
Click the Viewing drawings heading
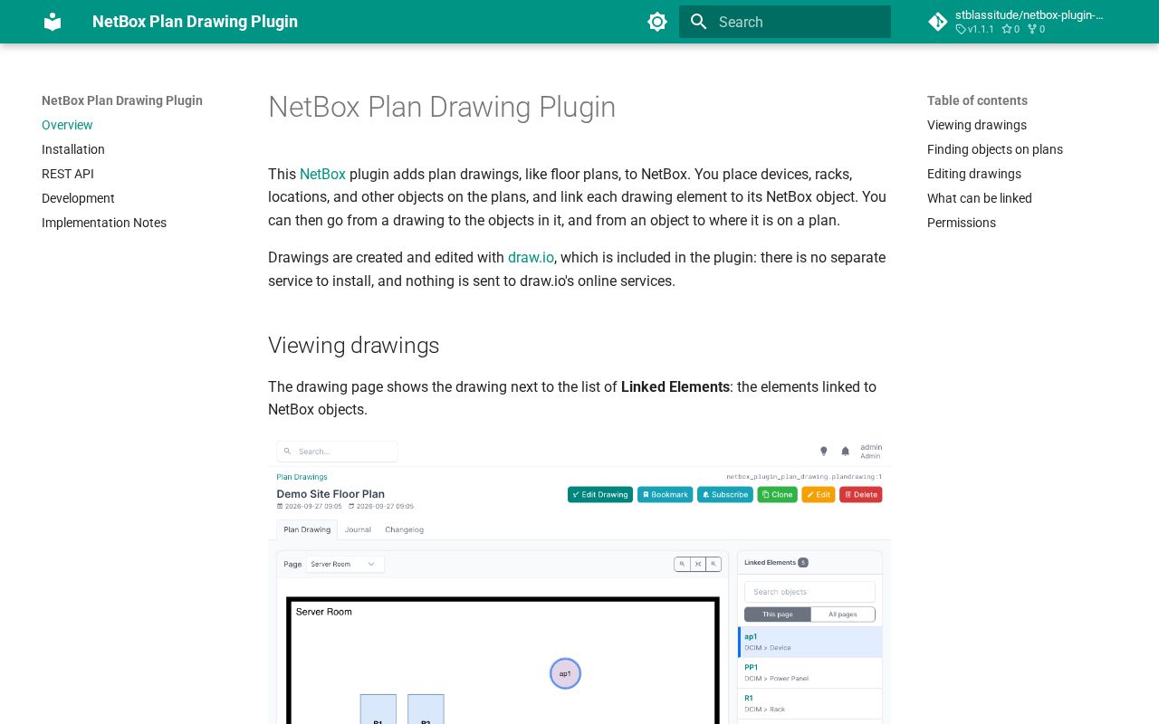(x=353, y=345)
